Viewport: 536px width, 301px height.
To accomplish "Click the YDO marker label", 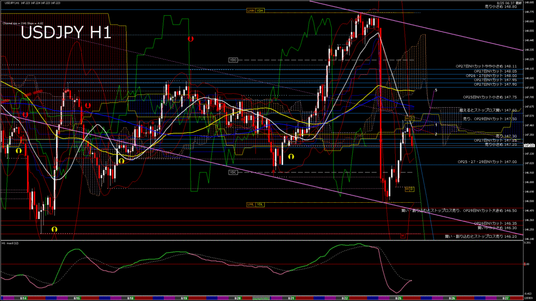I will pyautogui.click(x=233, y=60).
